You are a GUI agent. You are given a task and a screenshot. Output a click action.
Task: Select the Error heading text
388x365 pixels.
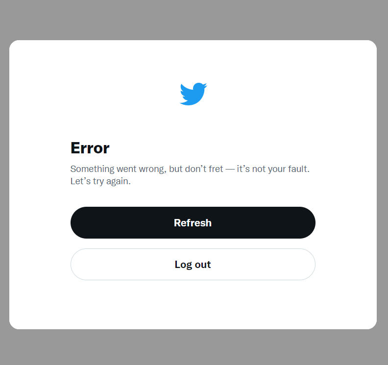tap(90, 148)
